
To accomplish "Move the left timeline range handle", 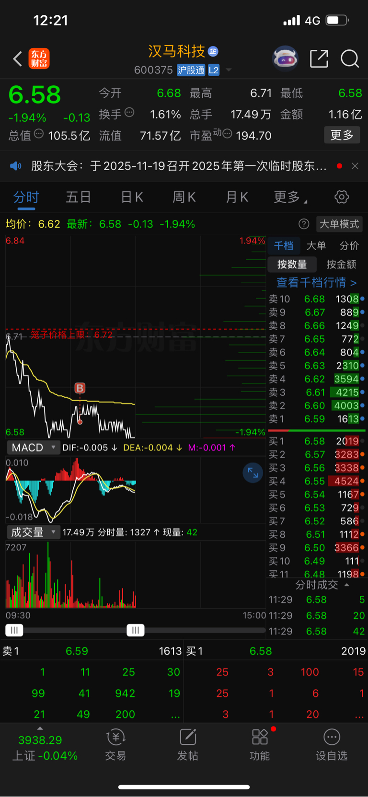I will coord(14,630).
